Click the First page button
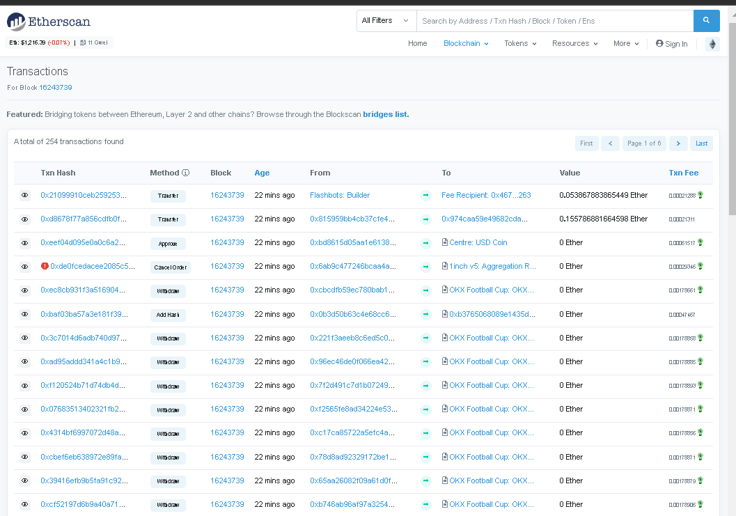736x516 pixels. tap(586, 143)
